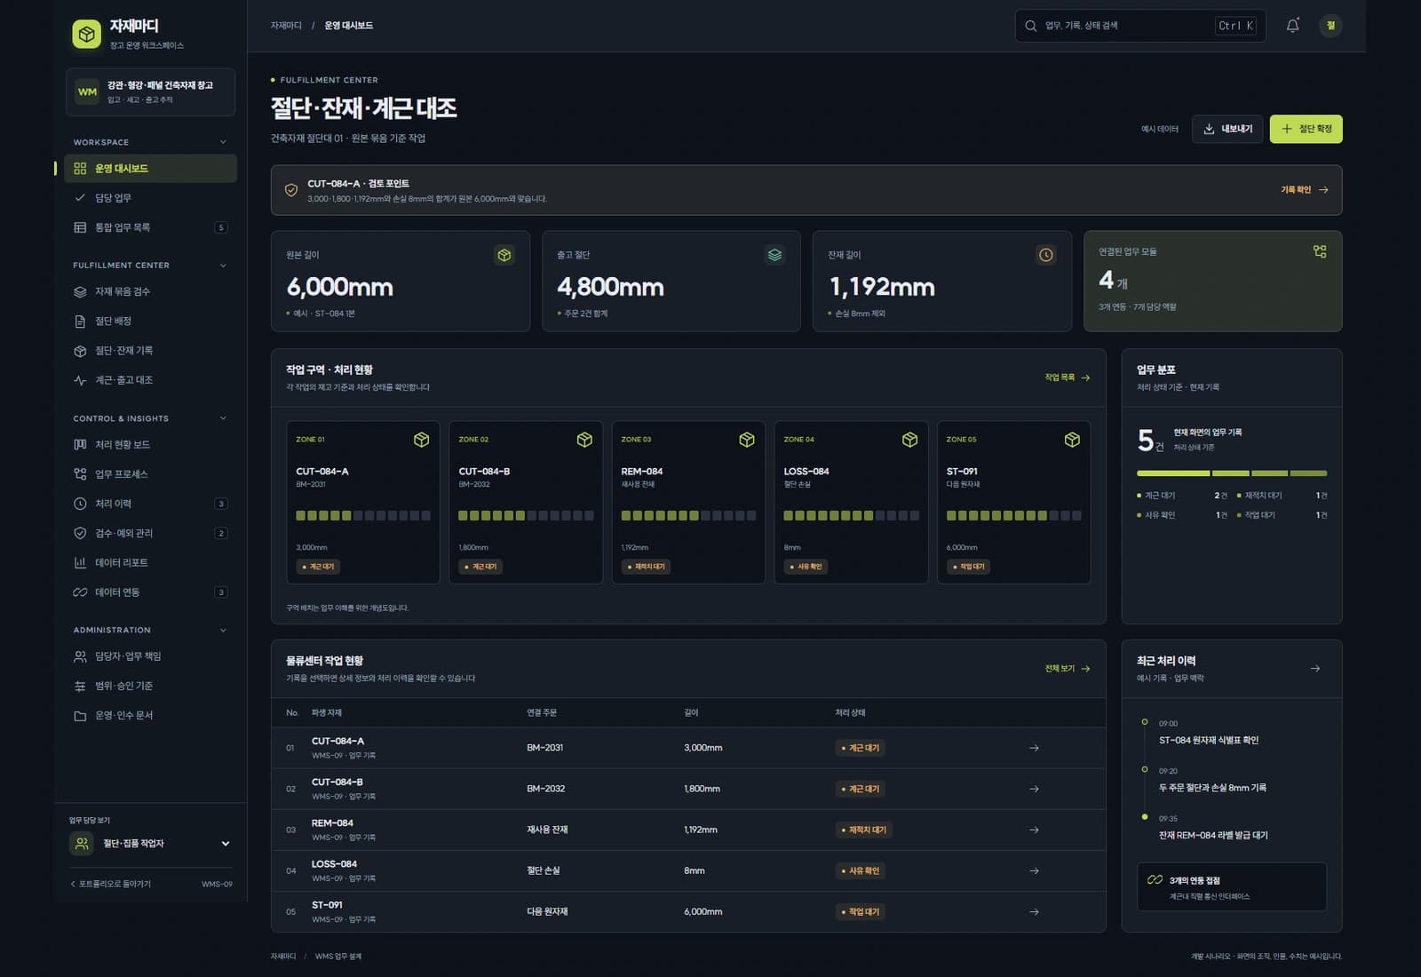
Task: Click shield icon in CUT-084-A 검토 포인트 banner
Action: (x=290, y=190)
